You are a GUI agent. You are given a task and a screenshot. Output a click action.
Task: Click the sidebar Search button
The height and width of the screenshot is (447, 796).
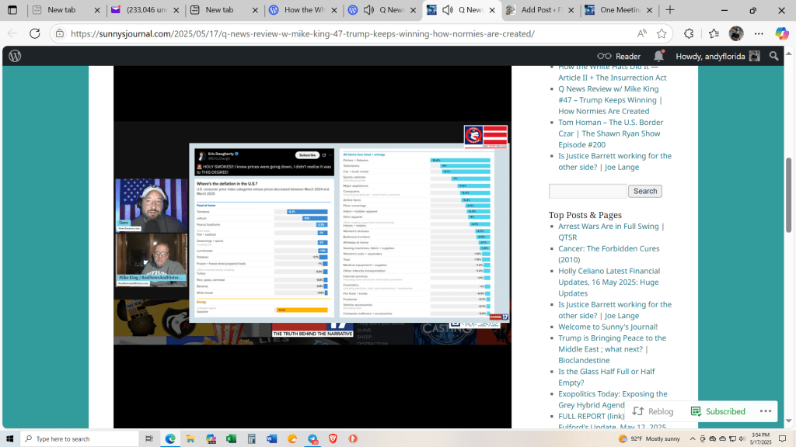tap(645, 191)
